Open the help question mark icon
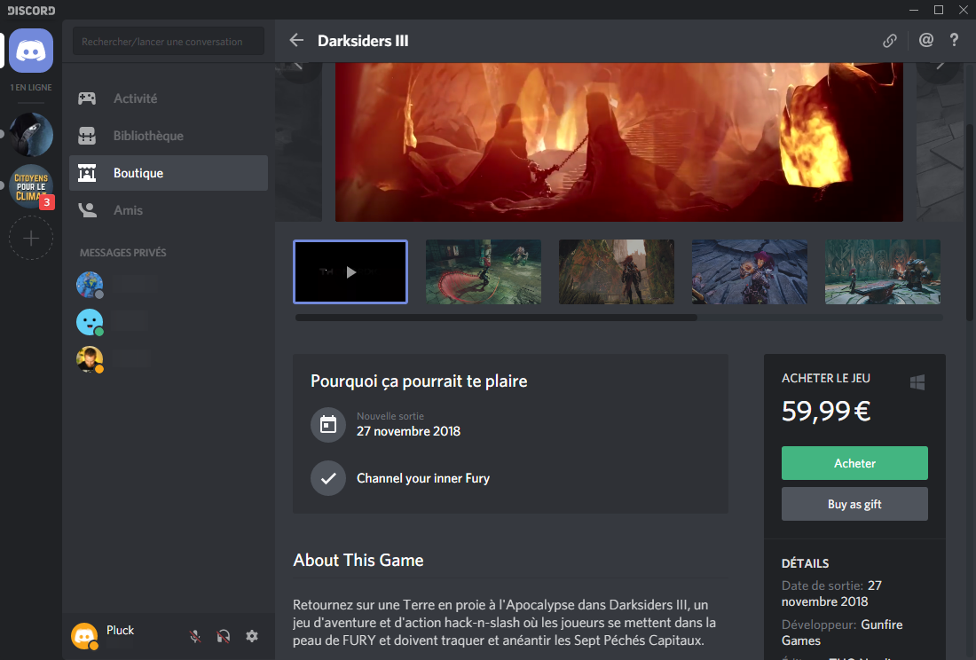This screenshot has width=976, height=660. tap(954, 41)
